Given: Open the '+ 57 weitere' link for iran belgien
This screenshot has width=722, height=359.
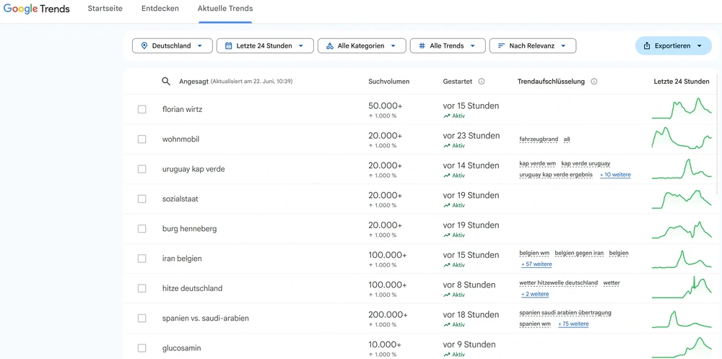Looking at the screenshot, I should coord(536,264).
